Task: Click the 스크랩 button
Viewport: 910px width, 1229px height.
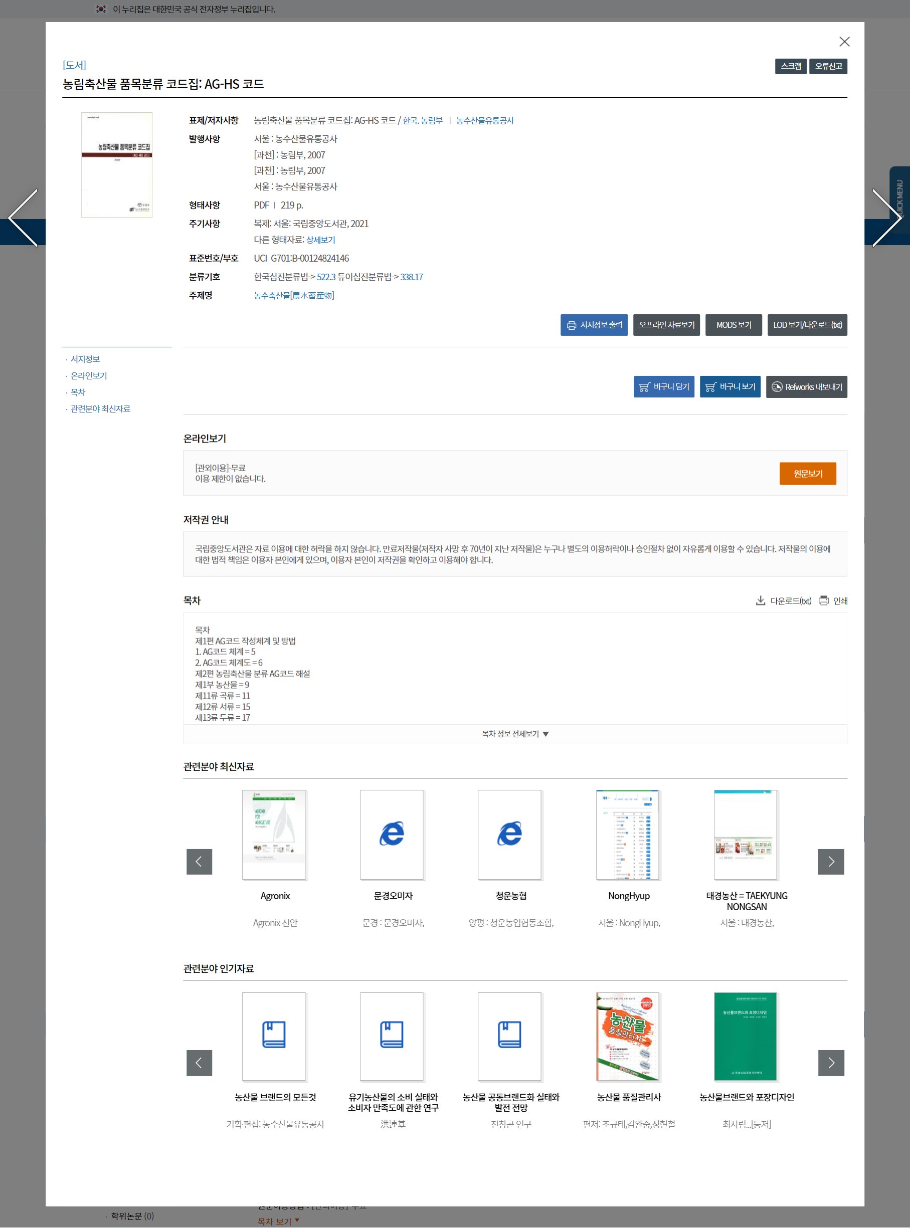Action: [x=791, y=66]
